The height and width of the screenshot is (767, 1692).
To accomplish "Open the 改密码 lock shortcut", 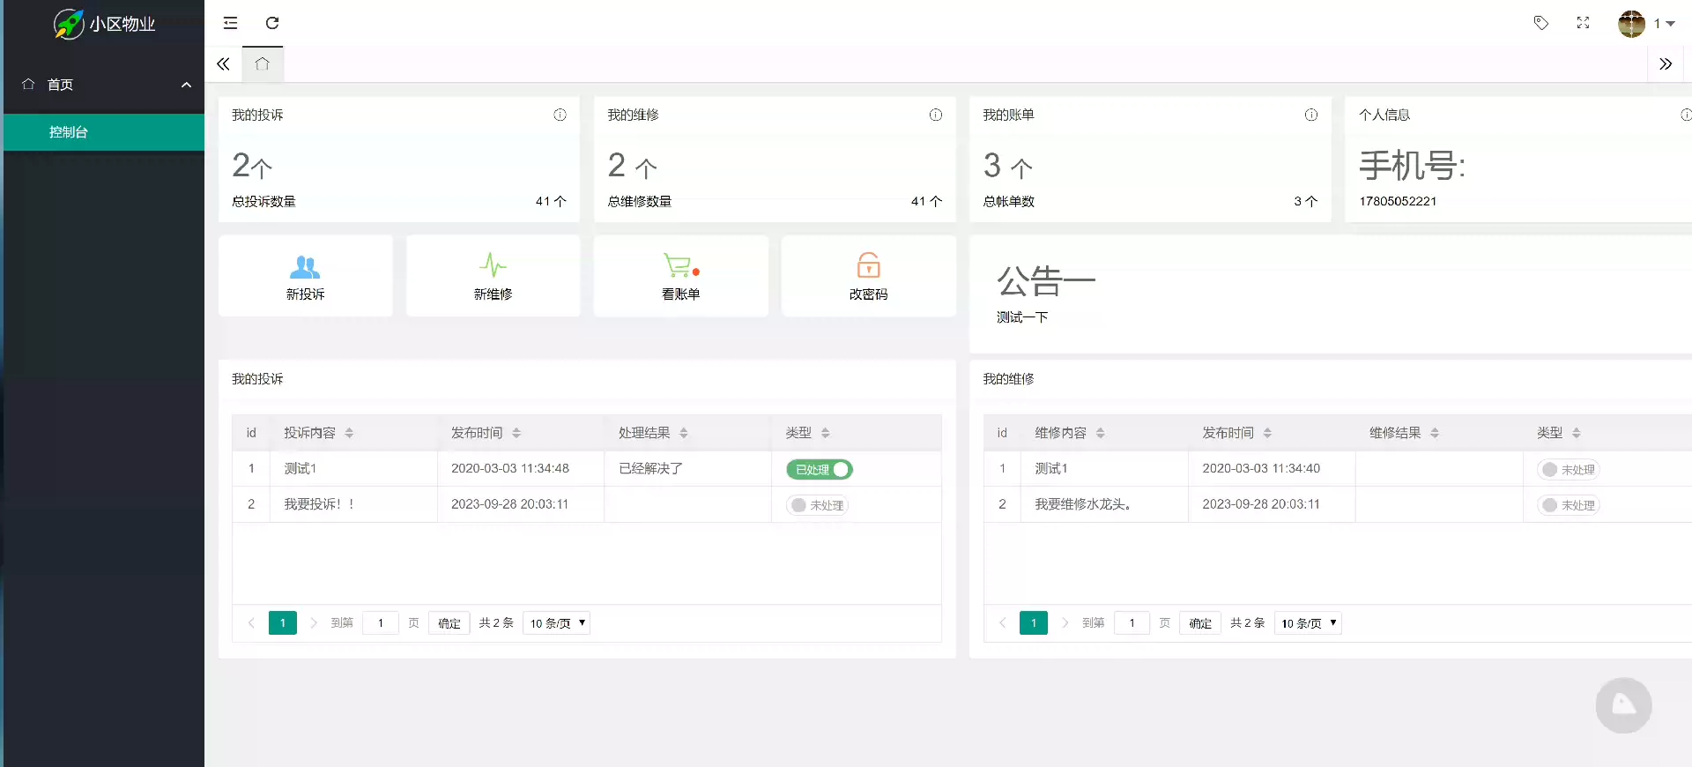I will [x=868, y=276].
